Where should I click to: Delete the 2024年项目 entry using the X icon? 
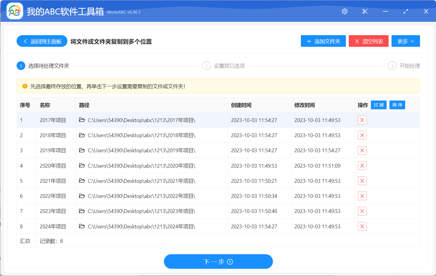pos(362,226)
